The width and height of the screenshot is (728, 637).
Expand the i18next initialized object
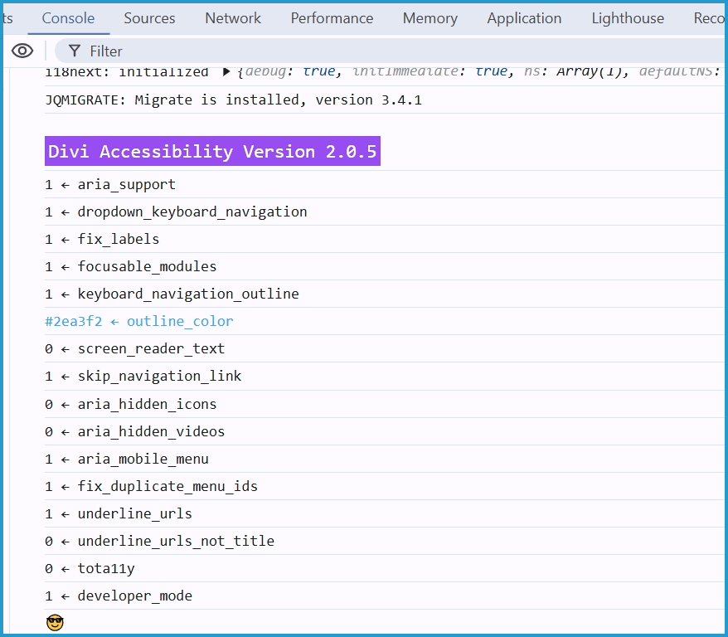pos(226,72)
